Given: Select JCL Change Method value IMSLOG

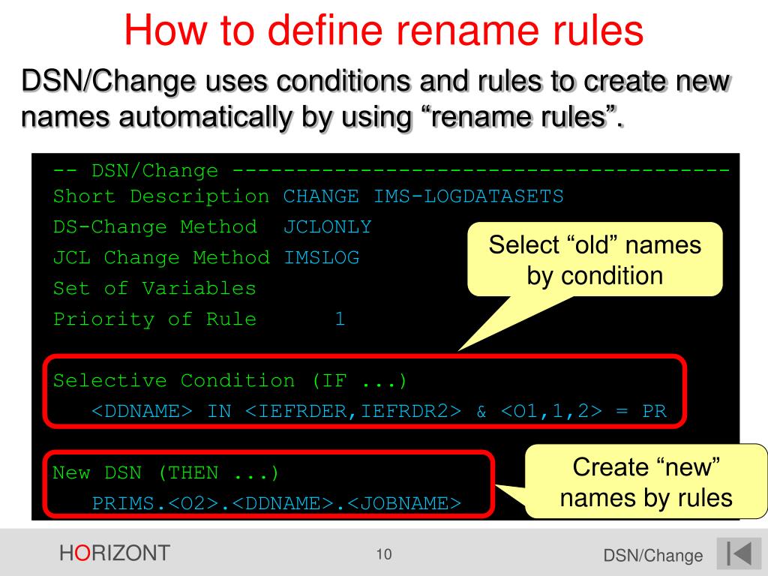Looking at the screenshot, I should [321, 258].
